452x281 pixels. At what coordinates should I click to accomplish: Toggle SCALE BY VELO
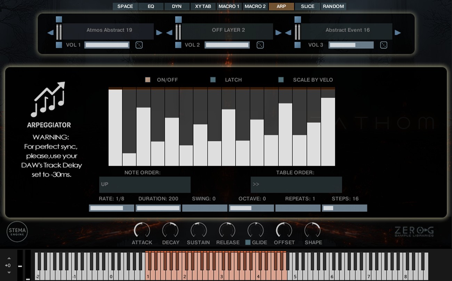click(x=280, y=80)
